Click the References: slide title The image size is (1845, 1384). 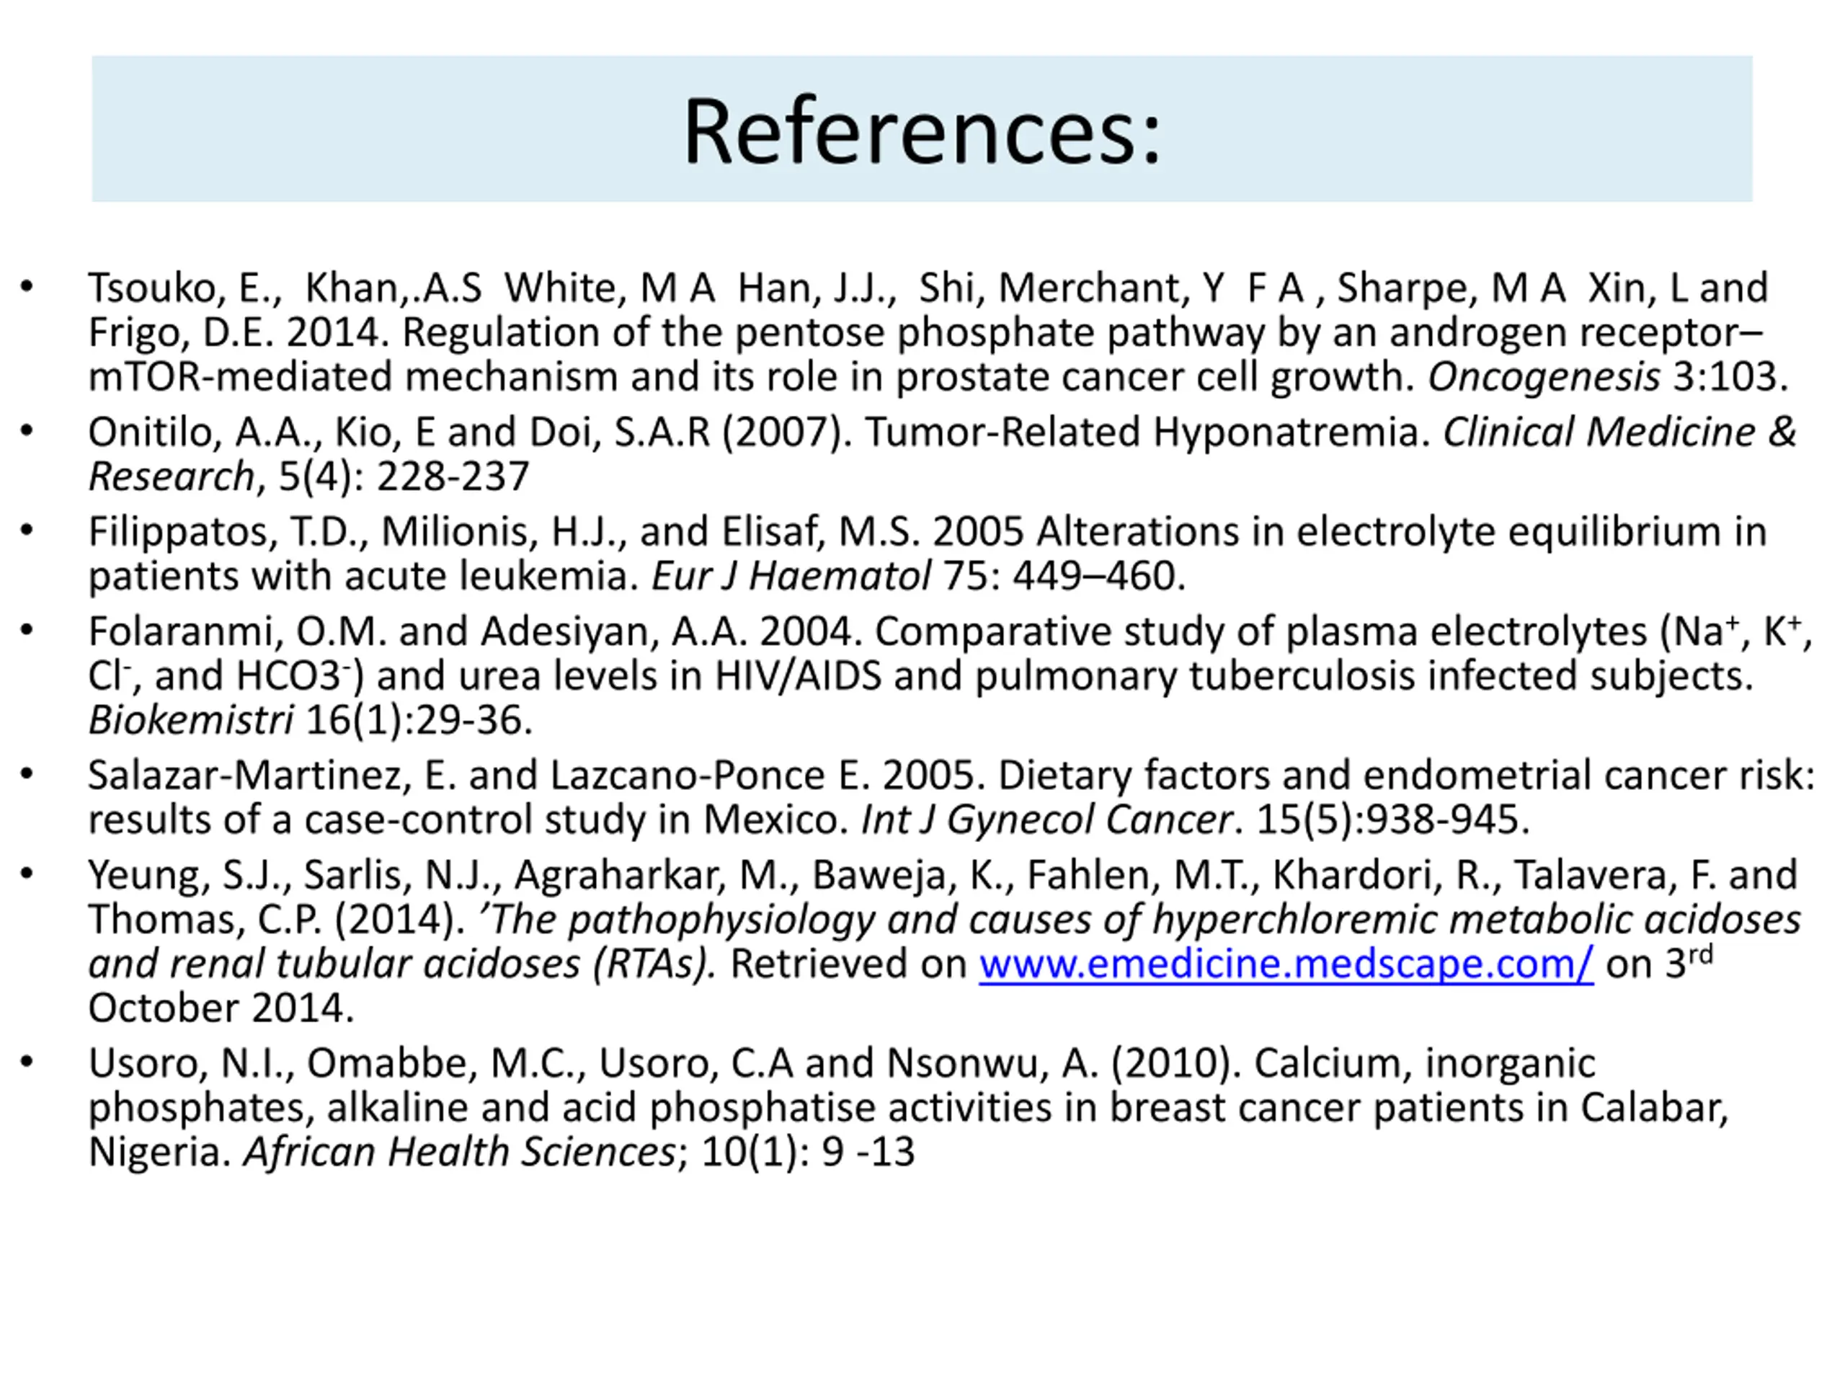pyautogui.click(x=922, y=132)
